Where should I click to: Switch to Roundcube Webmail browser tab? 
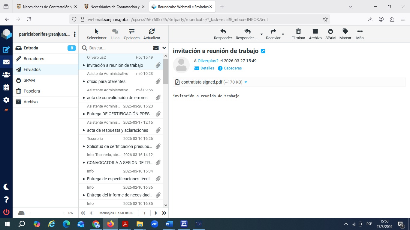[x=183, y=7]
